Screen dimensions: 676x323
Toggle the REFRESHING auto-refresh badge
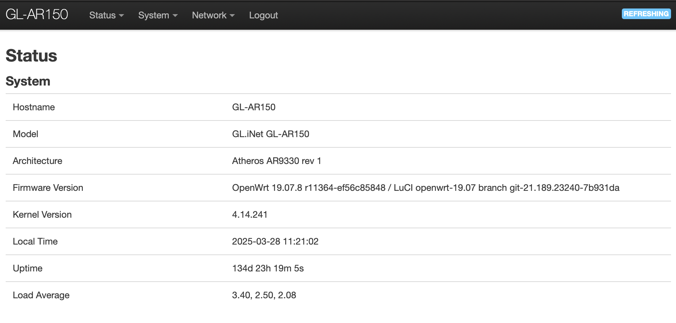point(646,14)
